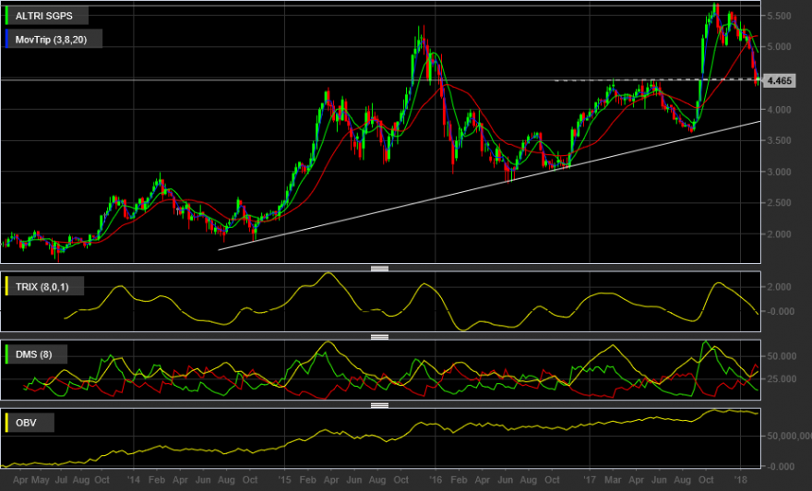Grab splitter handle between DMS and OBV panels
812x491 pixels.
379,405
